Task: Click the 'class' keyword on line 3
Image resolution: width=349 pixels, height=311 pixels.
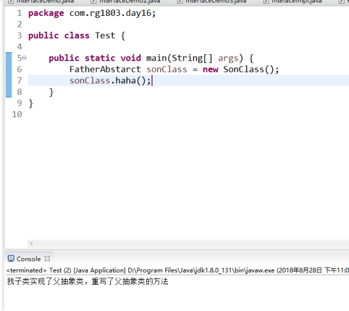Action: [x=77, y=36]
